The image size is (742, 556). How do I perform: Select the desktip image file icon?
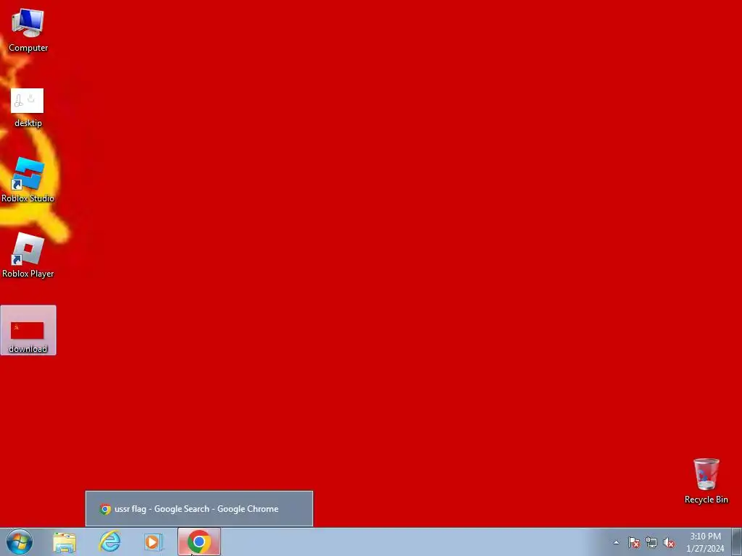click(x=28, y=108)
